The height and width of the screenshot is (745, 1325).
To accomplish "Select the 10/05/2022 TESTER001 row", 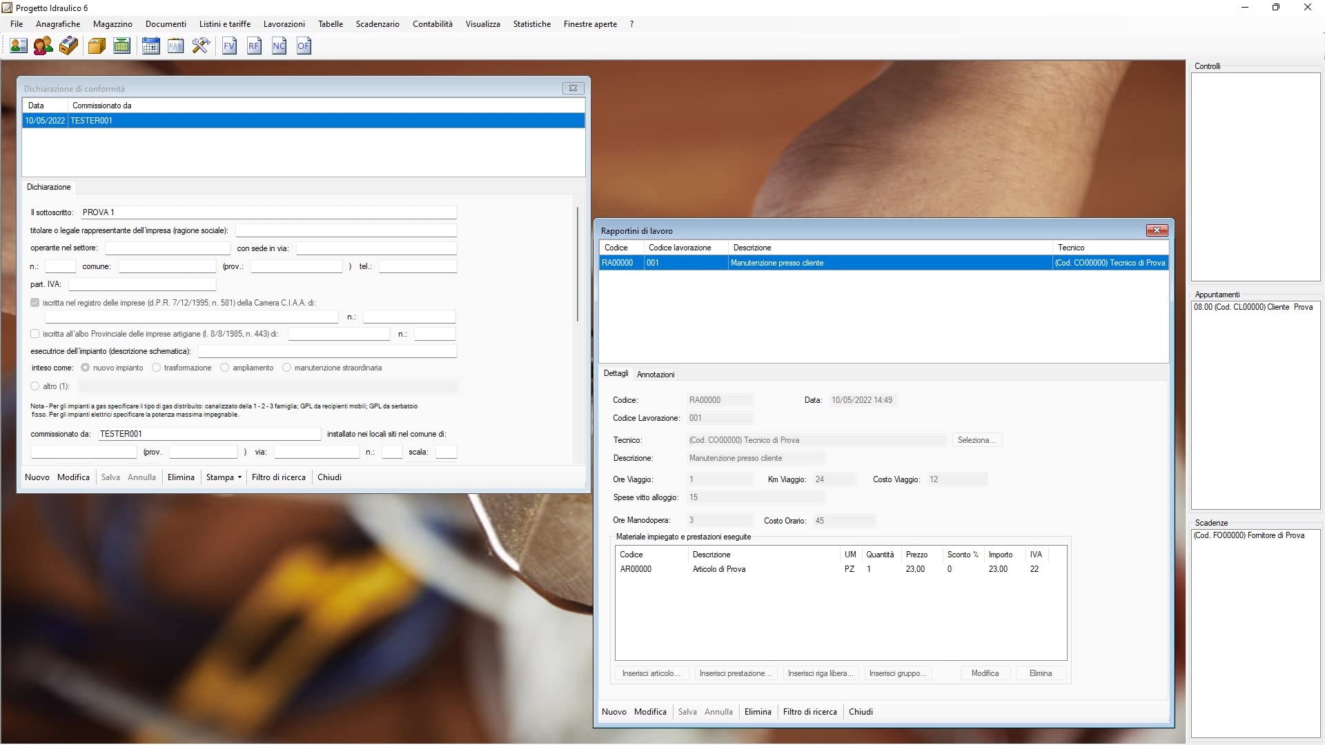I will coord(304,121).
